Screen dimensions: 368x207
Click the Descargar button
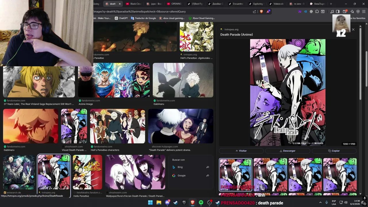(287, 151)
